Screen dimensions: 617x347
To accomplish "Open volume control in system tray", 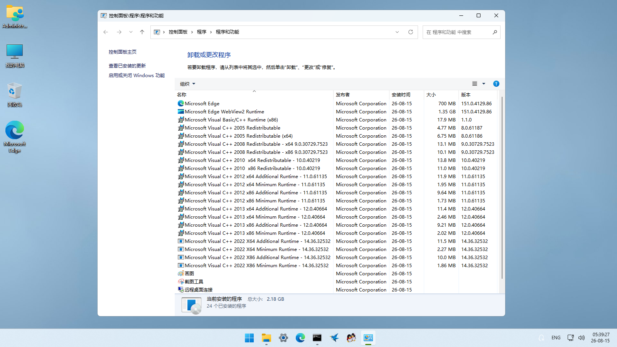I will (x=582, y=338).
